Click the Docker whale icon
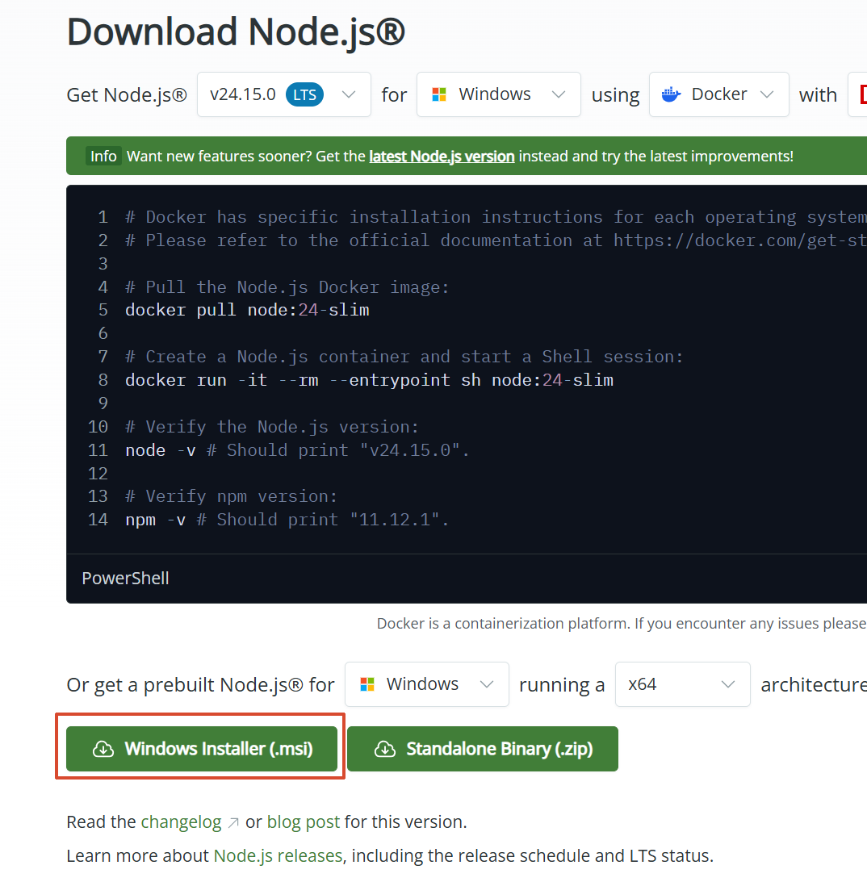This screenshot has width=867, height=882. pyautogui.click(x=671, y=94)
